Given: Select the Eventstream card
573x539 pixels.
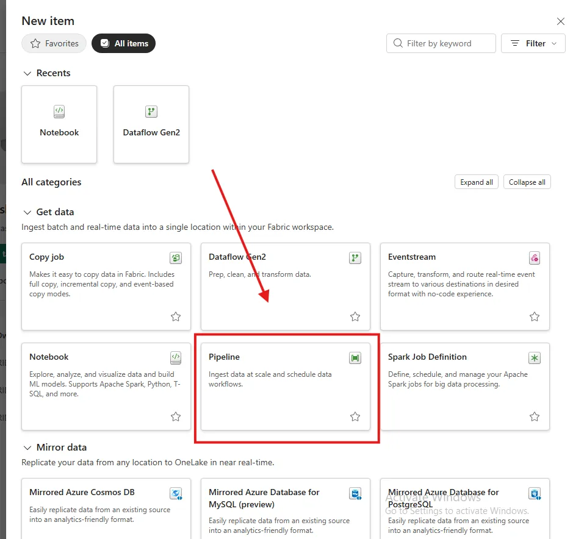Looking at the screenshot, I should coord(465,287).
